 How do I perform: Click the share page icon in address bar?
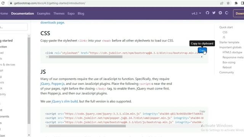(222, 3)
